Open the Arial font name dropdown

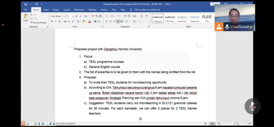[x=64, y=16]
